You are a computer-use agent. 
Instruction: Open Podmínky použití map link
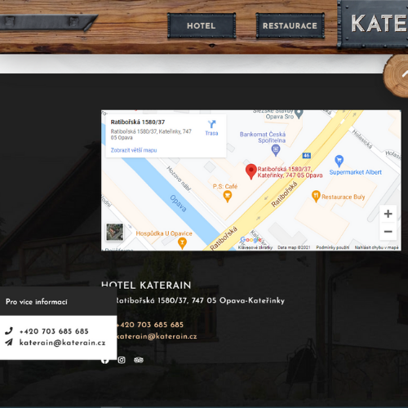click(332, 247)
